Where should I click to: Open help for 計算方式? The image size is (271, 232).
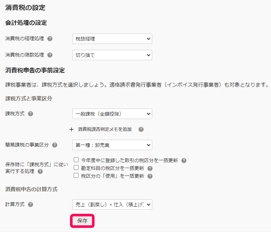point(31,204)
